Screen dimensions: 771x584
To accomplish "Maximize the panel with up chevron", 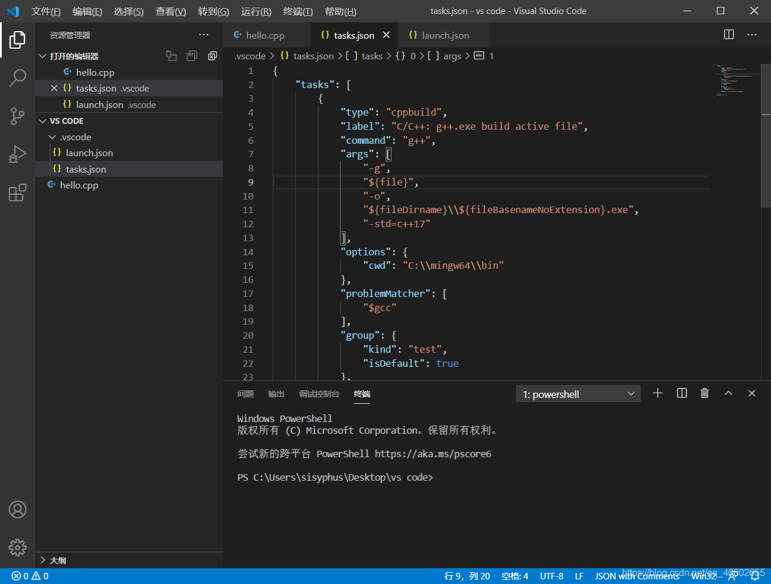I will tap(728, 393).
